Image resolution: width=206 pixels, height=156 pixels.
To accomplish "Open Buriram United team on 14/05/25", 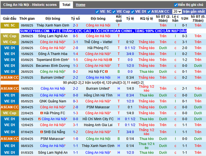I will (x=98, y=89).
